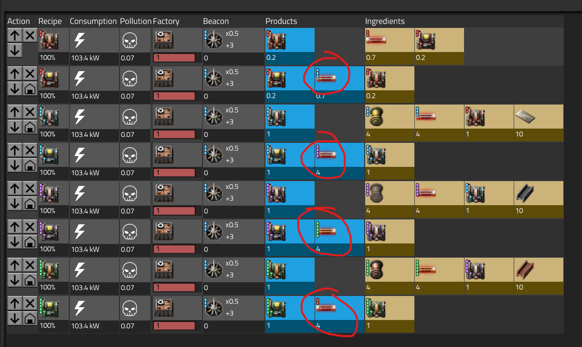Image resolution: width=582 pixels, height=347 pixels.
Task: Select the copper-colored beam ingredient icon
Action: tap(525, 270)
